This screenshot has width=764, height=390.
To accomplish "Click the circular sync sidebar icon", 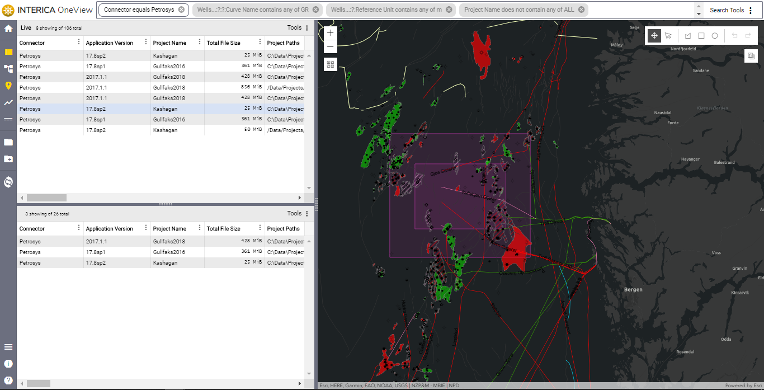I will point(8,182).
